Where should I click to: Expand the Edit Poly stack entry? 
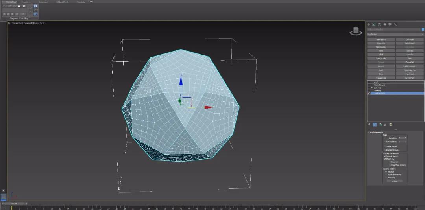(x=372, y=88)
